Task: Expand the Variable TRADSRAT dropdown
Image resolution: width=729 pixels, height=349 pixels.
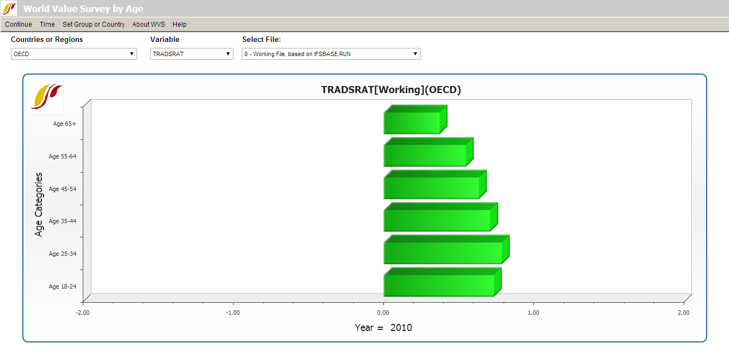Action: [x=192, y=54]
